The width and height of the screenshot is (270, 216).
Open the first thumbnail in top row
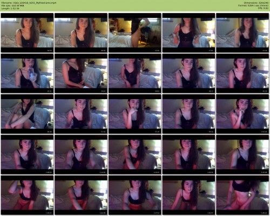pyautogui.click(x=27, y=33)
